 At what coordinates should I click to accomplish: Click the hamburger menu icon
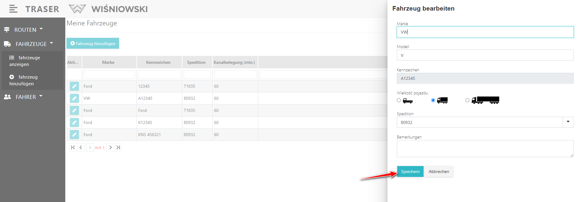(13, 9)
